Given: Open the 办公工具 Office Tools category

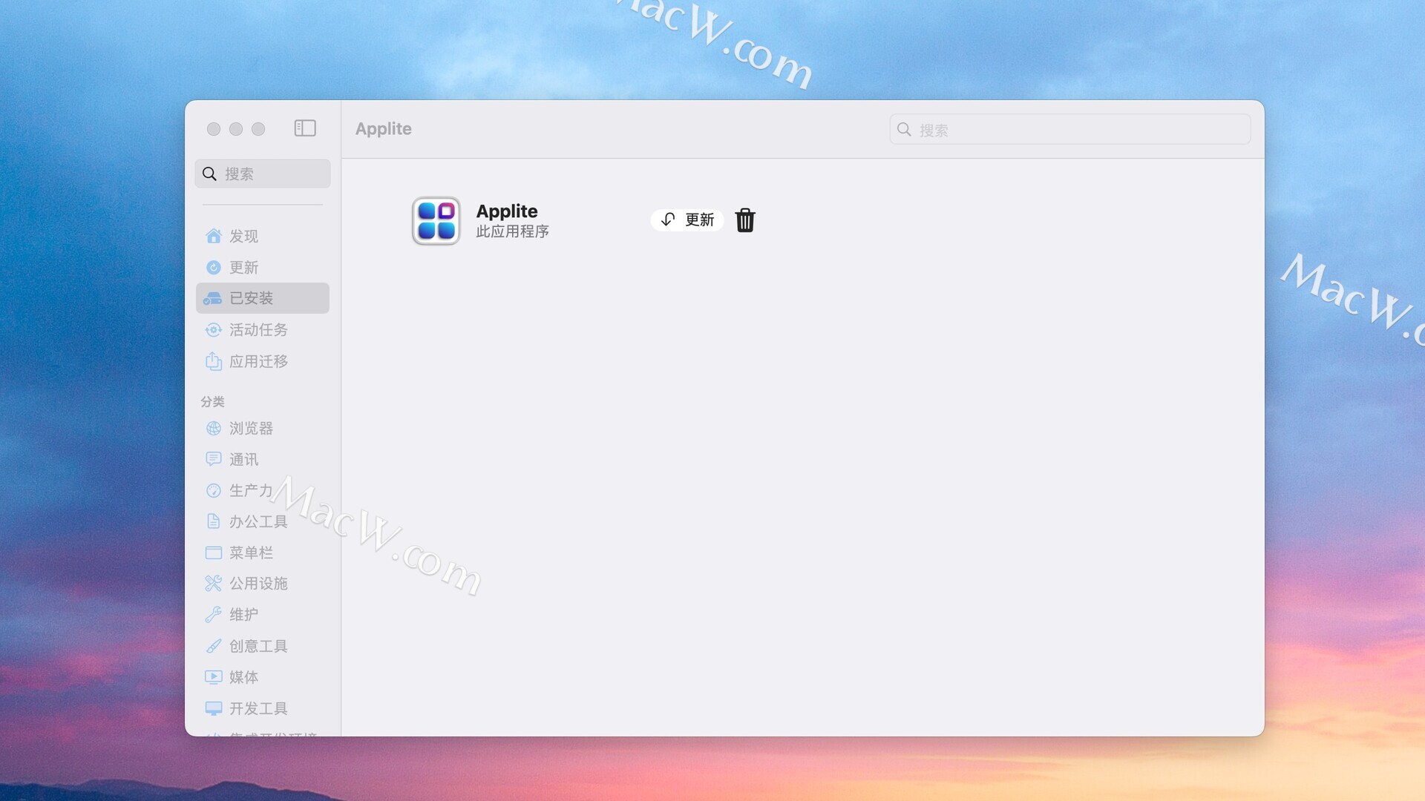Looking at the screenshot, I should (258, 521).
